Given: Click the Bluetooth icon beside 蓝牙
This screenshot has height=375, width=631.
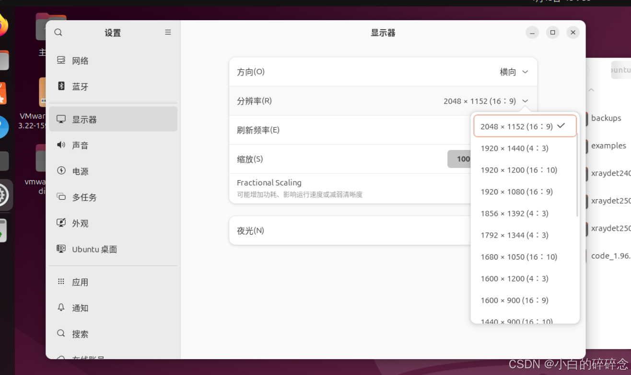Looking at the screenshot, I should (x=61, y=86).
